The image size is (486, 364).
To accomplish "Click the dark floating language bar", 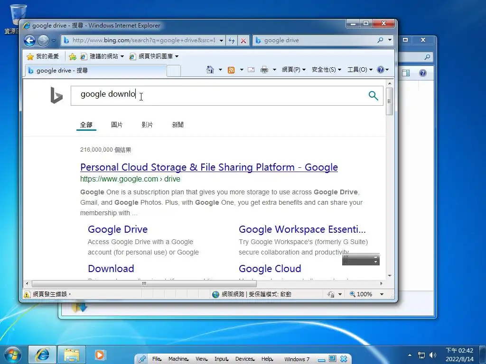I will click(361, 259).
